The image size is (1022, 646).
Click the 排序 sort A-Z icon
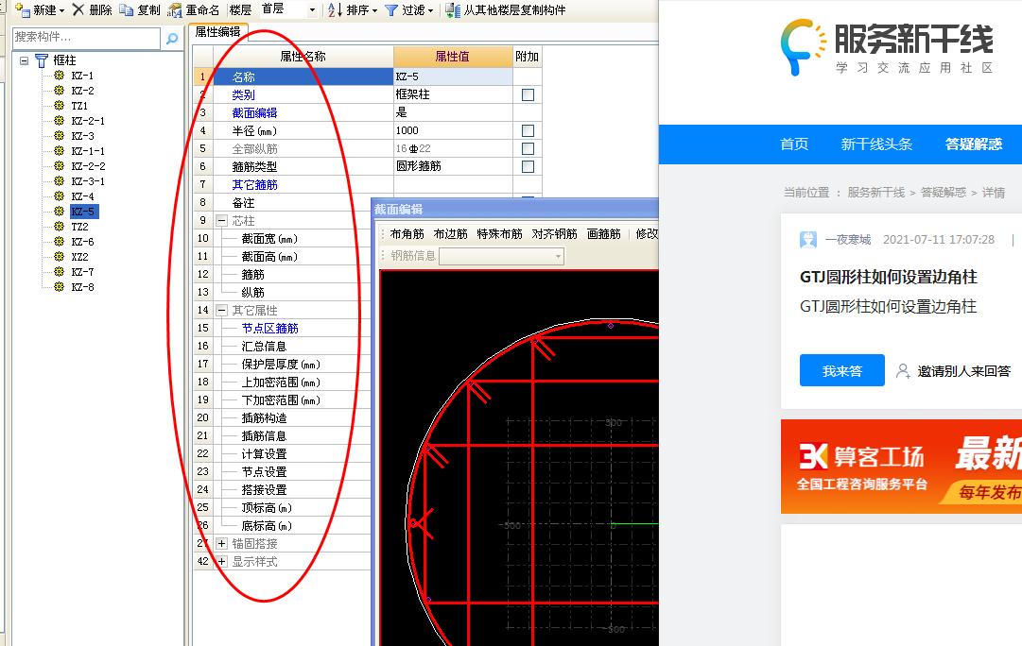click(335, 9)
